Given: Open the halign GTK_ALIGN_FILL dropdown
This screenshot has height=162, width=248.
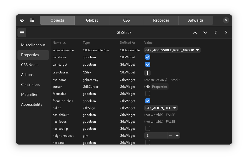Looking at the screenshot, I should pyautogui.click(x=161, y=108).
